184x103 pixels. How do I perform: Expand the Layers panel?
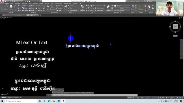[x=92, y=13]
